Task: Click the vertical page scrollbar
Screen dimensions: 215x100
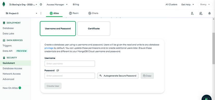Action: click(x=214, y=48)
